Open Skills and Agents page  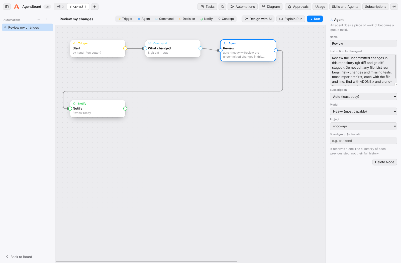tap(345, 7)
